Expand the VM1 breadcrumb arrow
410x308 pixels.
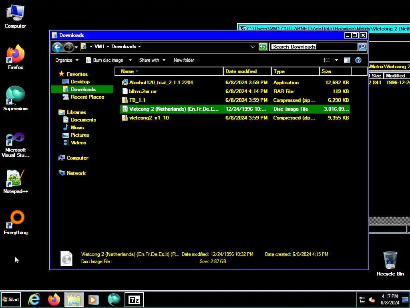point(108,47)
